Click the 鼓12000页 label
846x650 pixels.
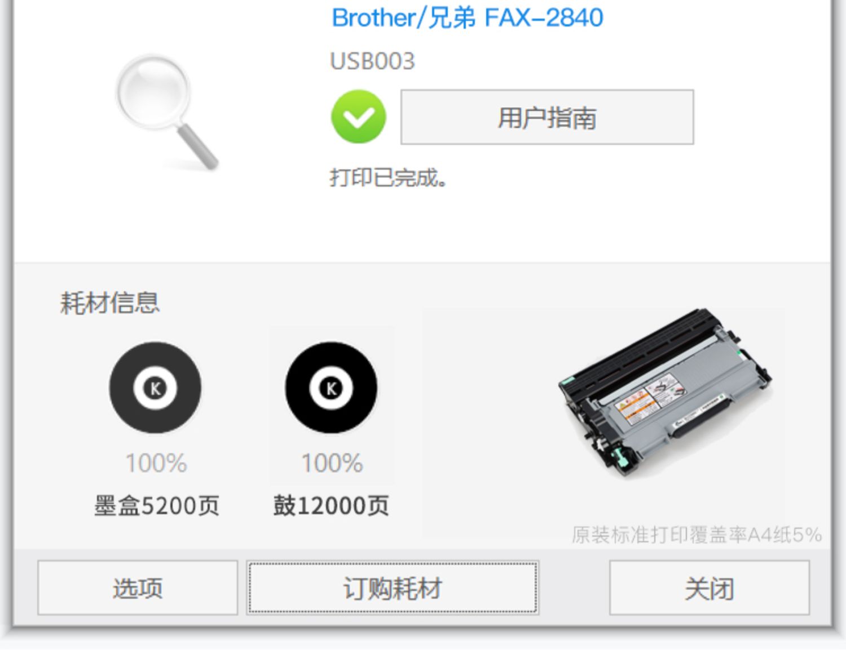[331, 505]
